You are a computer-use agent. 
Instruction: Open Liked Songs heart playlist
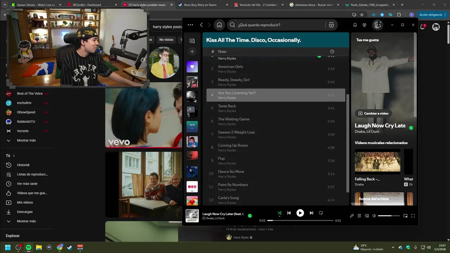click(x=192, y=67)
